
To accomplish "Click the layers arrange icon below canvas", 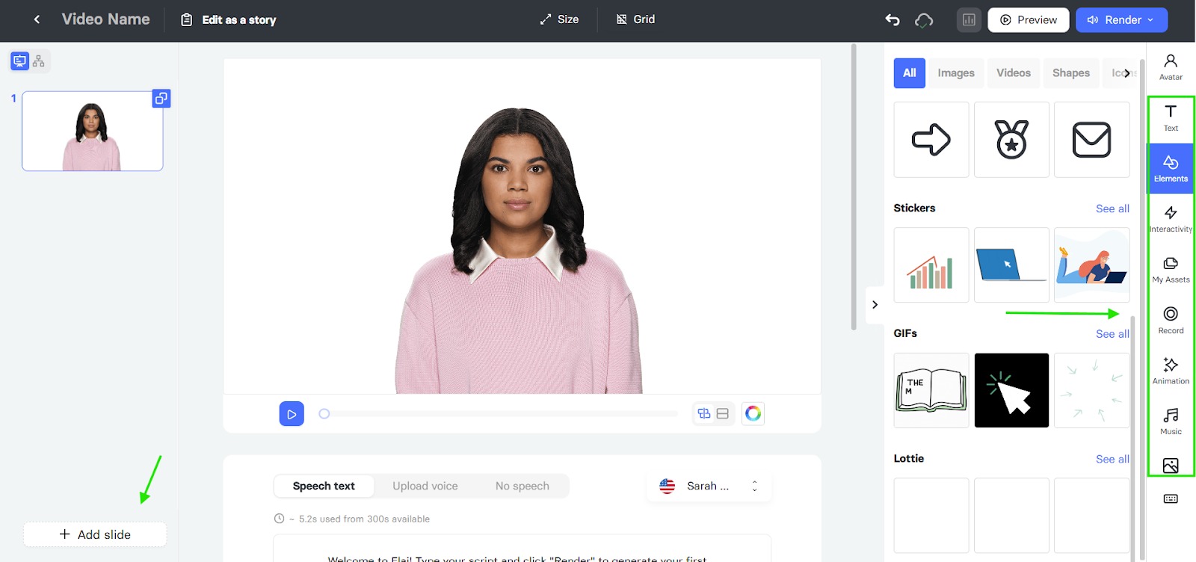I will 703,413.
